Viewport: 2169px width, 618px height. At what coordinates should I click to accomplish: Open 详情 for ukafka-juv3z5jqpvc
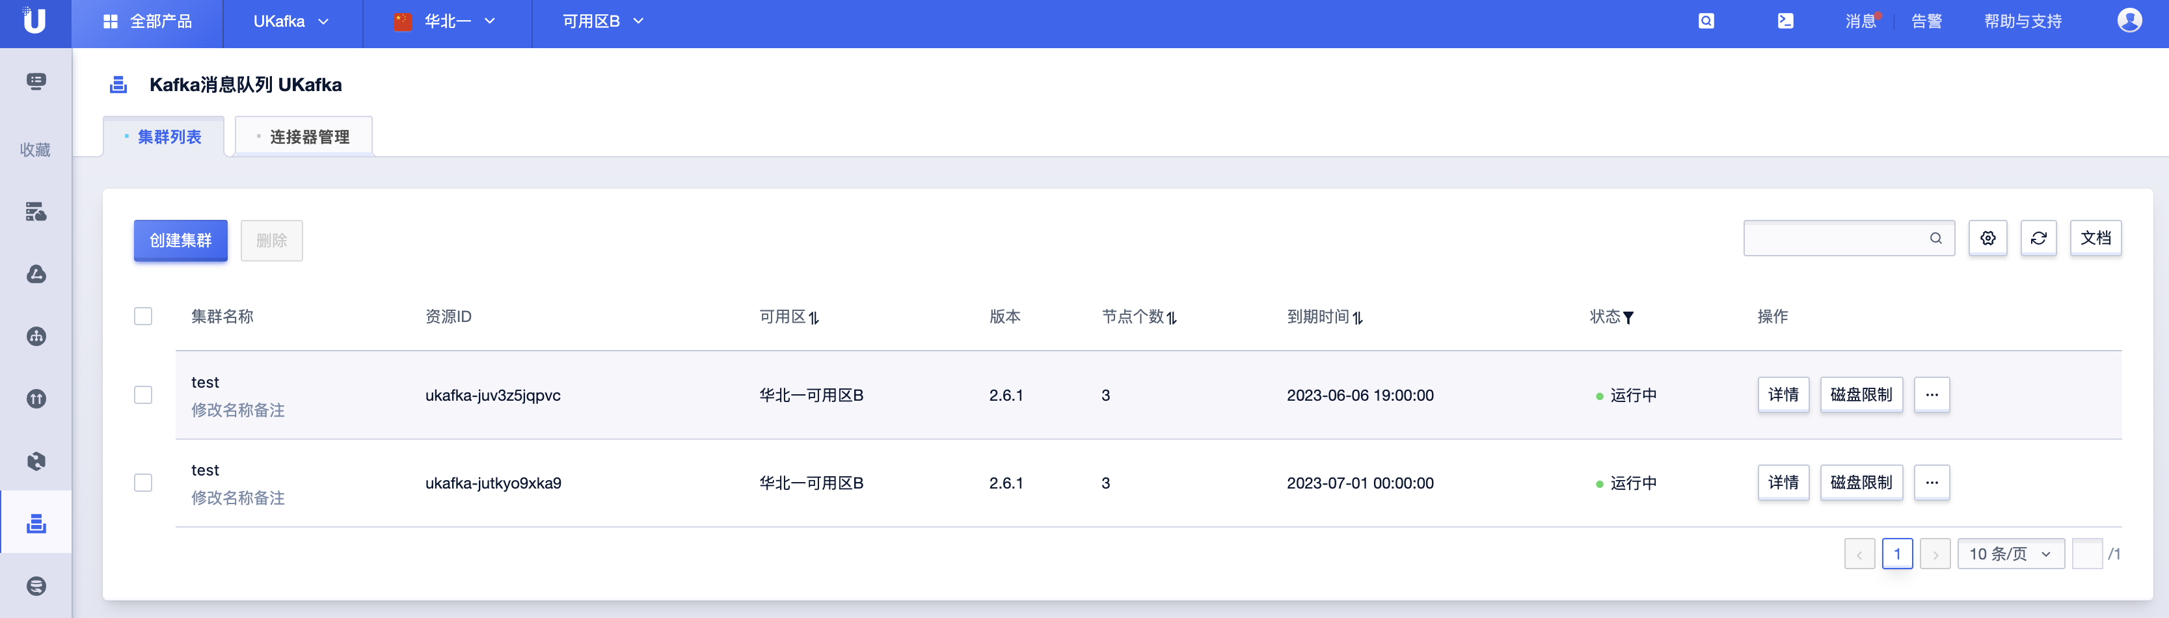click(1783, 395)
